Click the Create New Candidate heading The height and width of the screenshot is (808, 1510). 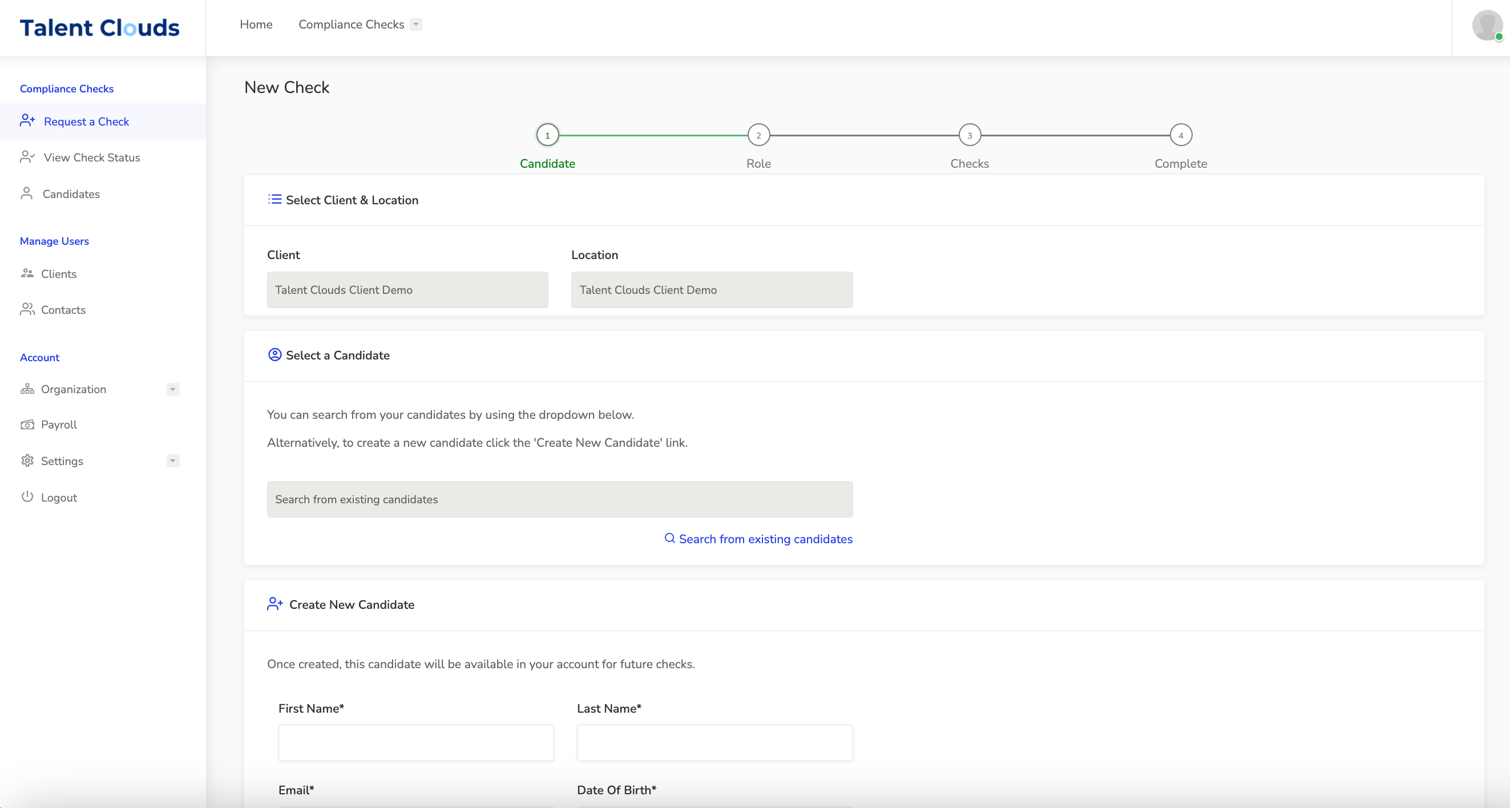(352, 604)
